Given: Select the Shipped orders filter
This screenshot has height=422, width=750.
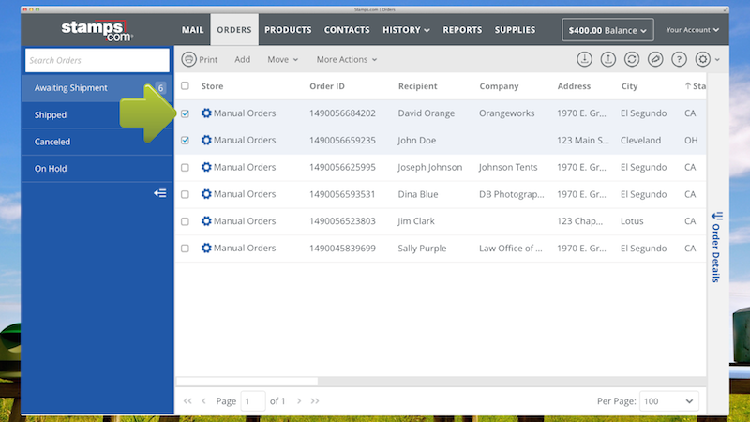Looking at the screenshot, I should [x=51, y=114].
